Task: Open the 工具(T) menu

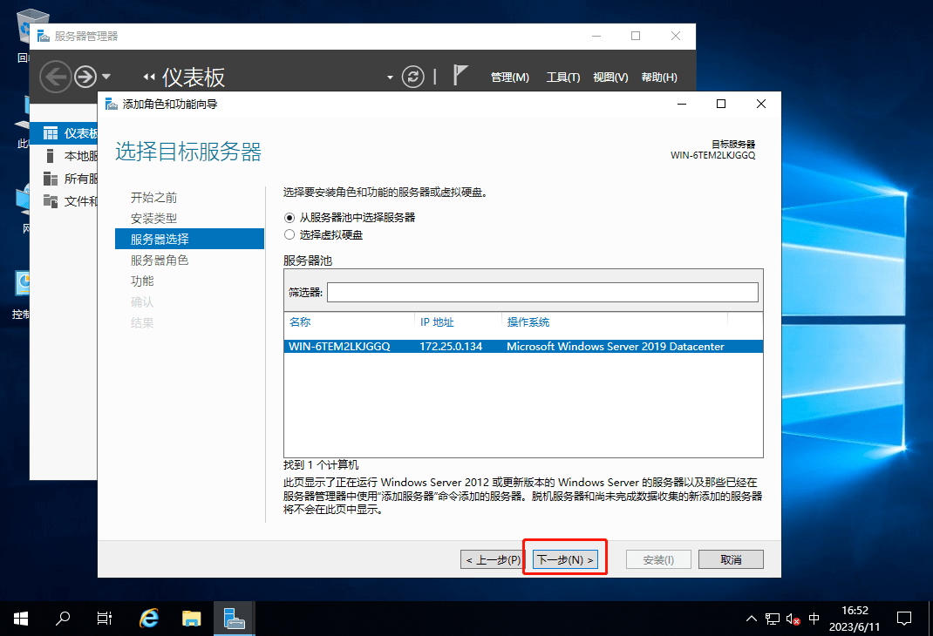Action: click(563, 78)
